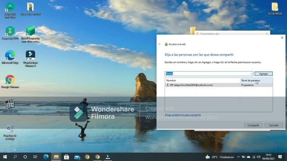Open Tengo problemas para compartir link
Screen dimensions: 287x161
click(183, 115)
